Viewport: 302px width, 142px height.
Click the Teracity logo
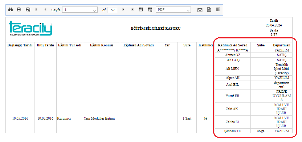pos(30,28)
